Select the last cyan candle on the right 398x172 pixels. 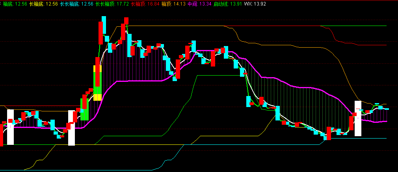[x=386, y=108]
